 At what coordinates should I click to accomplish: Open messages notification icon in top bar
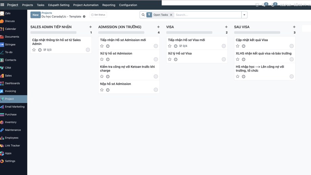pos(264,5)
